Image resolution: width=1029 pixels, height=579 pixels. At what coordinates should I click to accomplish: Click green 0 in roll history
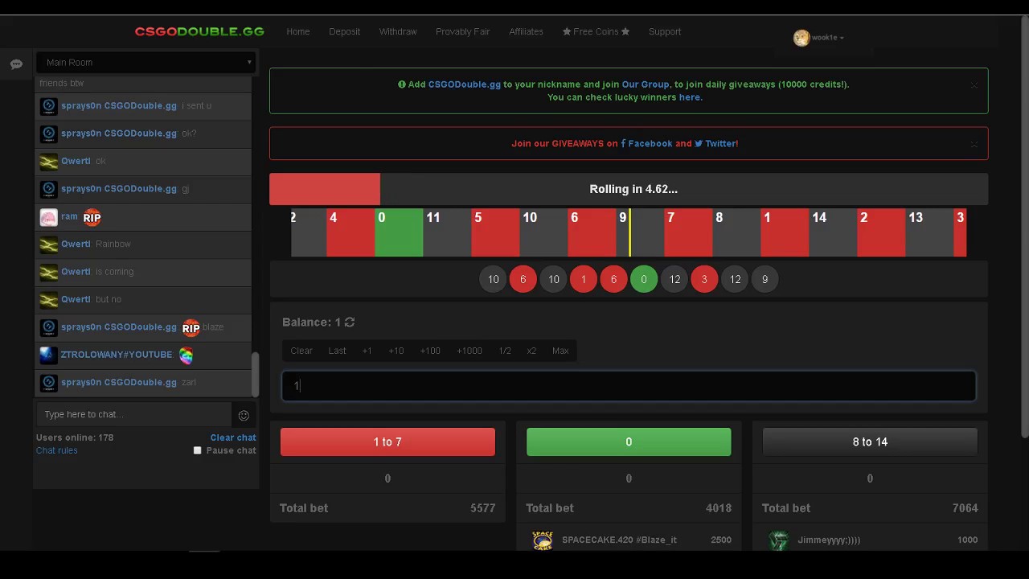tap(643, 279)
